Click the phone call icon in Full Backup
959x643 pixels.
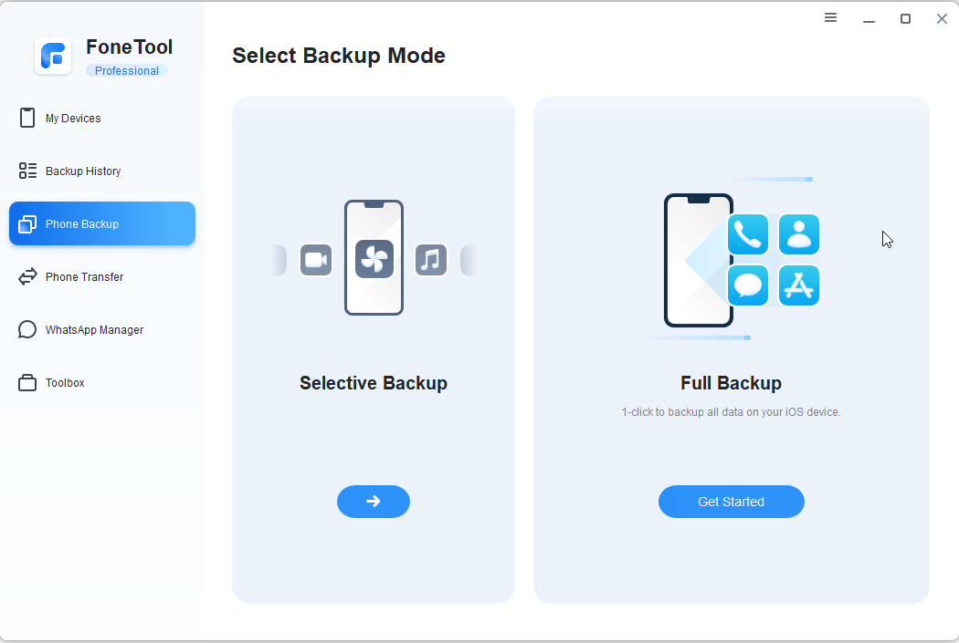click(x=748, y=234)
